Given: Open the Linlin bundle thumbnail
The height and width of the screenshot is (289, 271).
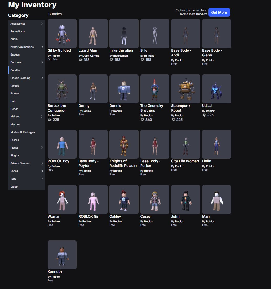Looking at the screenshot, I should click(x=217, y=144).
